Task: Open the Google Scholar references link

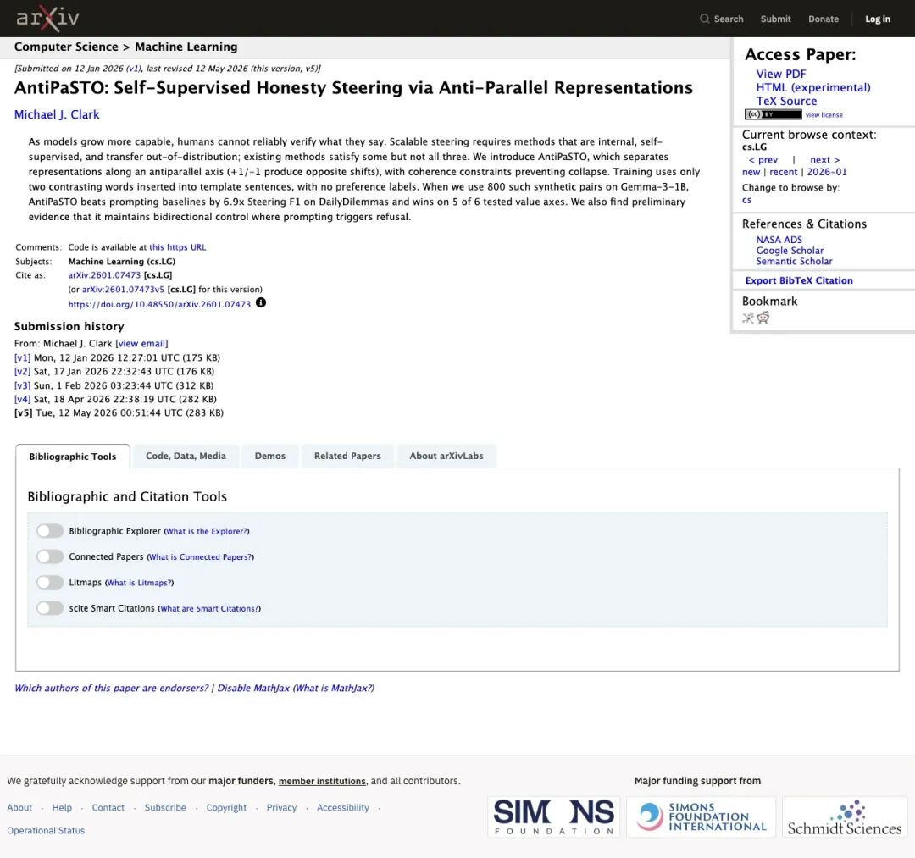Action: pyautogui.click(x=790, y=250)
